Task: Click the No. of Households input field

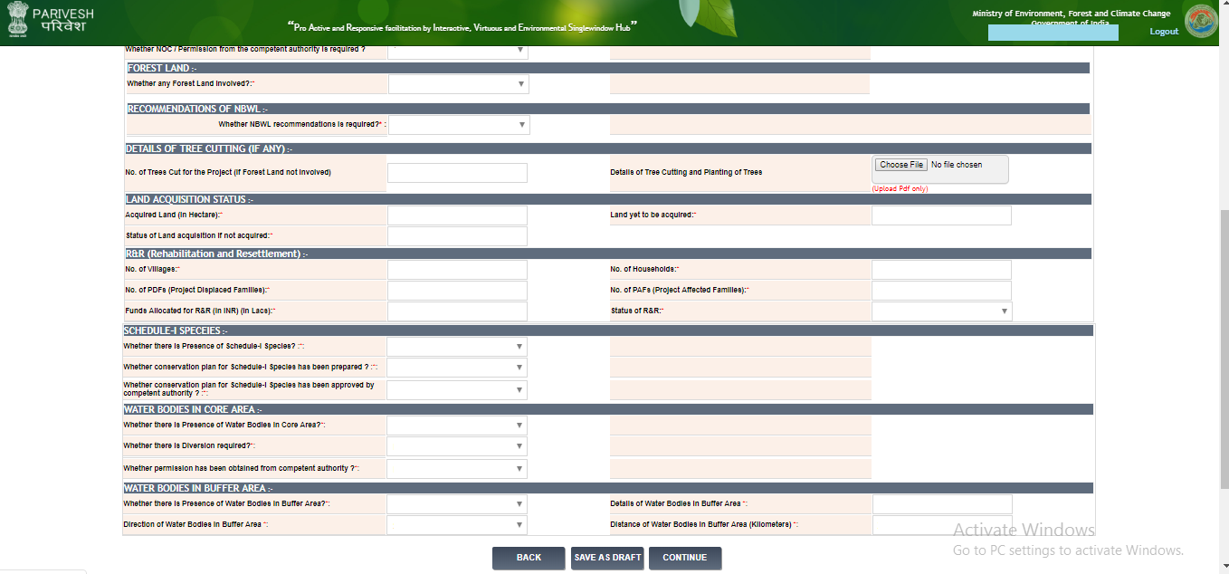Action: tap(941, 270)
